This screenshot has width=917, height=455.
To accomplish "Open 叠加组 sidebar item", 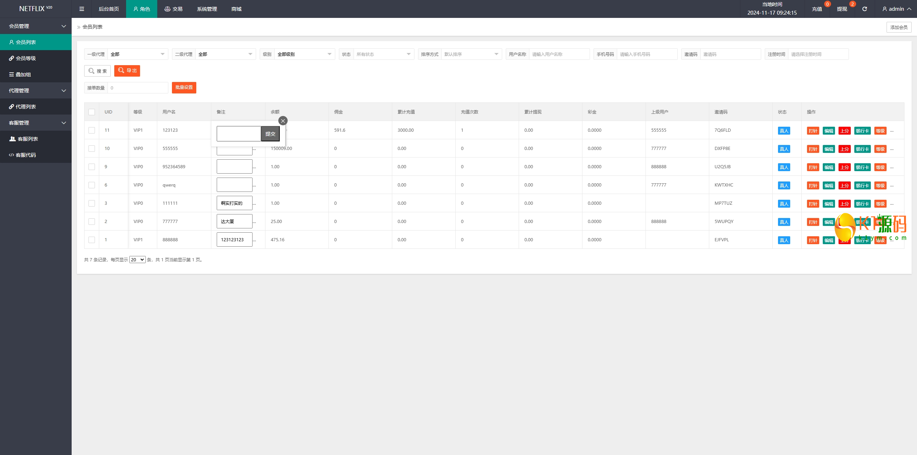I will click(x=23, y=74).
